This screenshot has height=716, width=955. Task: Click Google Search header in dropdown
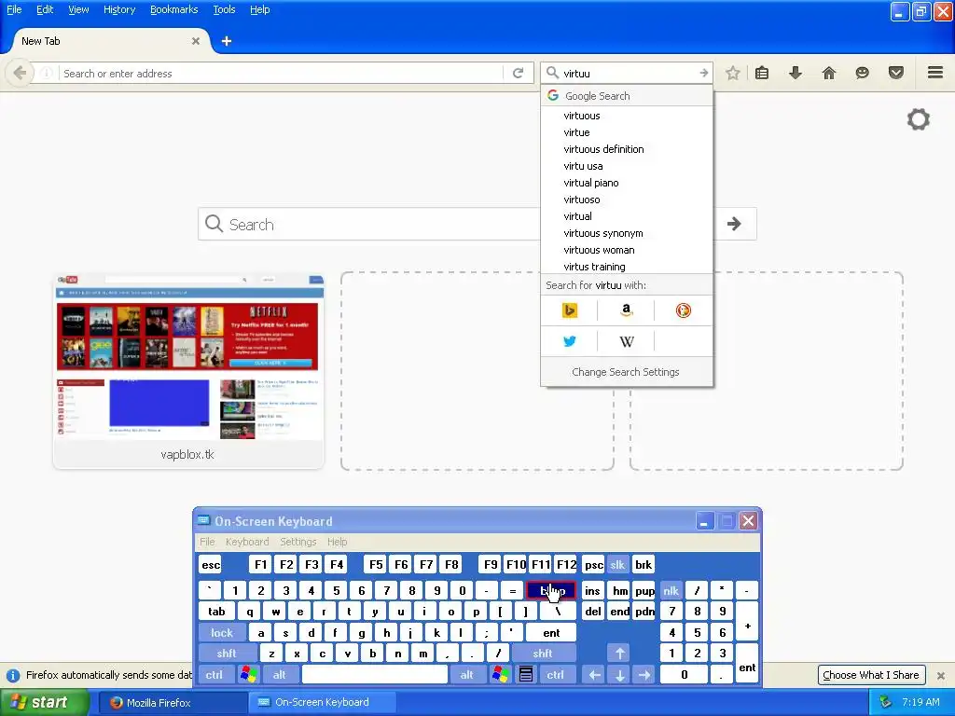tap(626, 96)
